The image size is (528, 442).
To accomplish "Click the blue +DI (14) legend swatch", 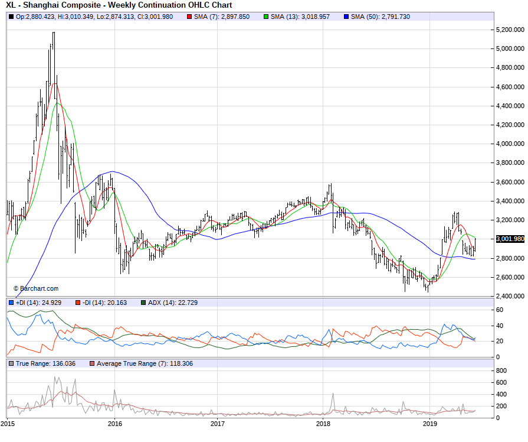I will tap(11, 303).
